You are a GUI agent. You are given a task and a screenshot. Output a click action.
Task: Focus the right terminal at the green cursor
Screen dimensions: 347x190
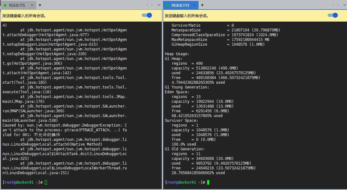(208, 182)
